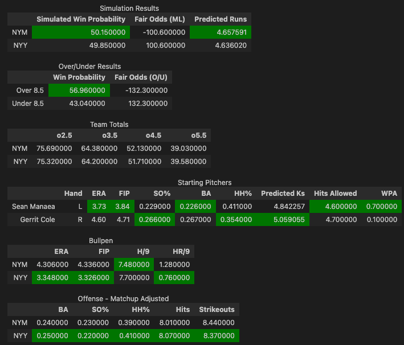Select NYY bullpen H/9 7.700000
This screenshot has width=404, height=345.
[134, 278]
